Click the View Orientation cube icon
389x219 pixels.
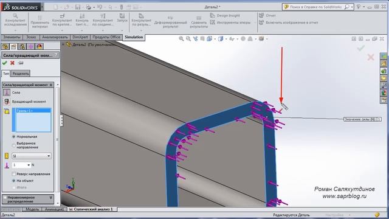[209, 39]
